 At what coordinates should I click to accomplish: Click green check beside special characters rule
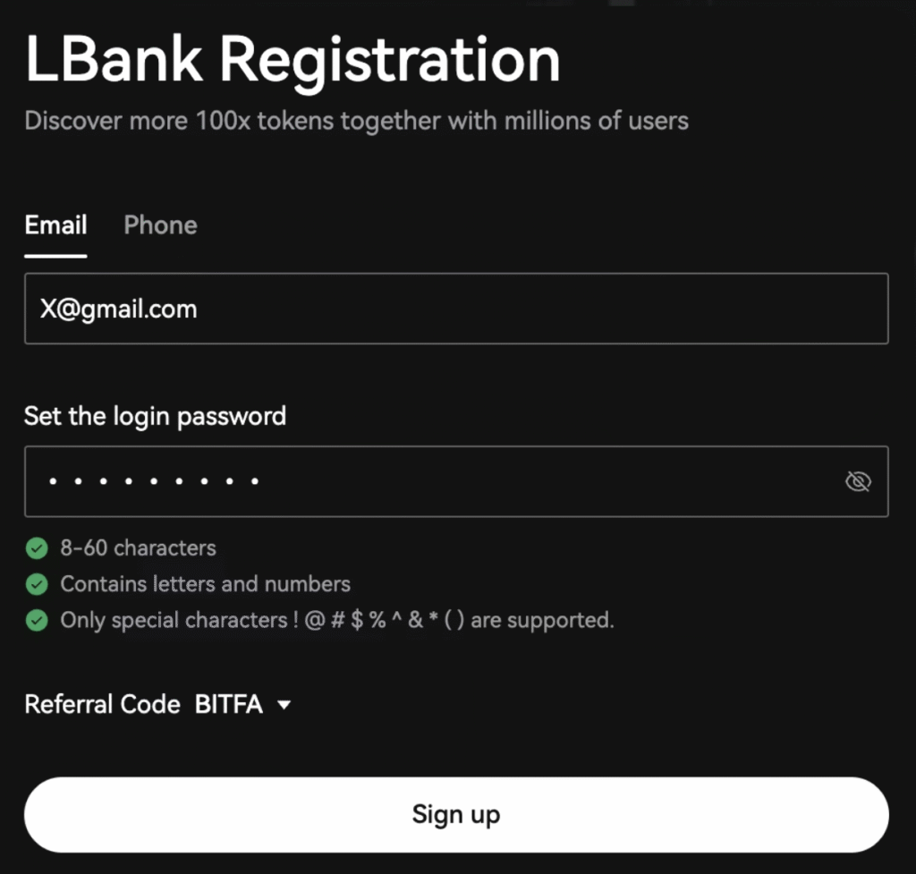tap(37, 620)
